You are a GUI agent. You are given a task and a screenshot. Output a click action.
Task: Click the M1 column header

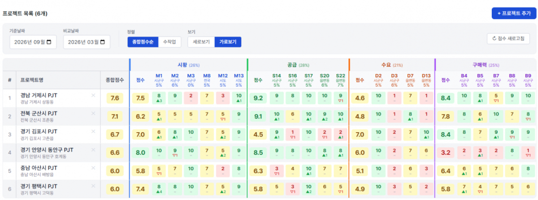point(159,80)
